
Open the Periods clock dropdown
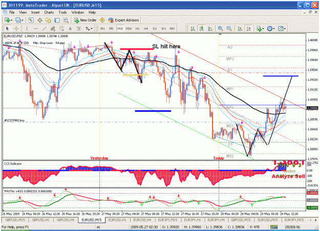[x=271, y=29]
